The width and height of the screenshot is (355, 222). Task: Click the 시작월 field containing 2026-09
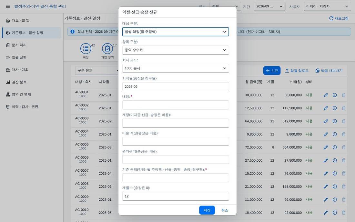(176, 87)
